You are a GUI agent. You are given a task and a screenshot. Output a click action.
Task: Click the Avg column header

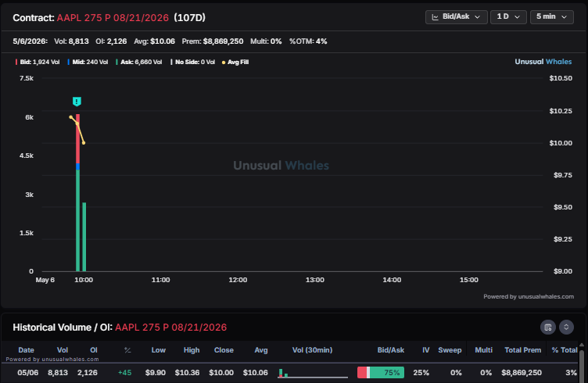[x=261, y=350]
